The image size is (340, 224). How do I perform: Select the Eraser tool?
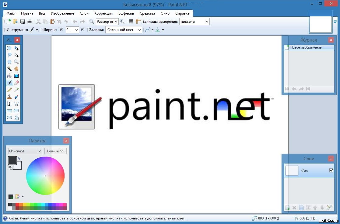click(x=16, y=83)
